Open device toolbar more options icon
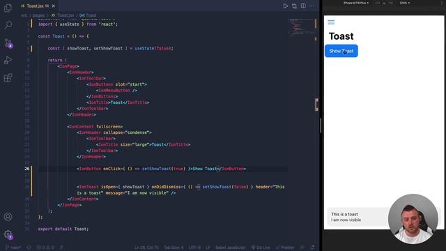Viewport: 446px width, 251px height. tap(441, 3)
